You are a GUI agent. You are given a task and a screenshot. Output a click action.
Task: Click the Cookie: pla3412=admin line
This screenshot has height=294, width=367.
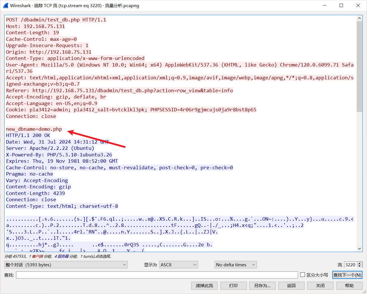coord(131,110)
